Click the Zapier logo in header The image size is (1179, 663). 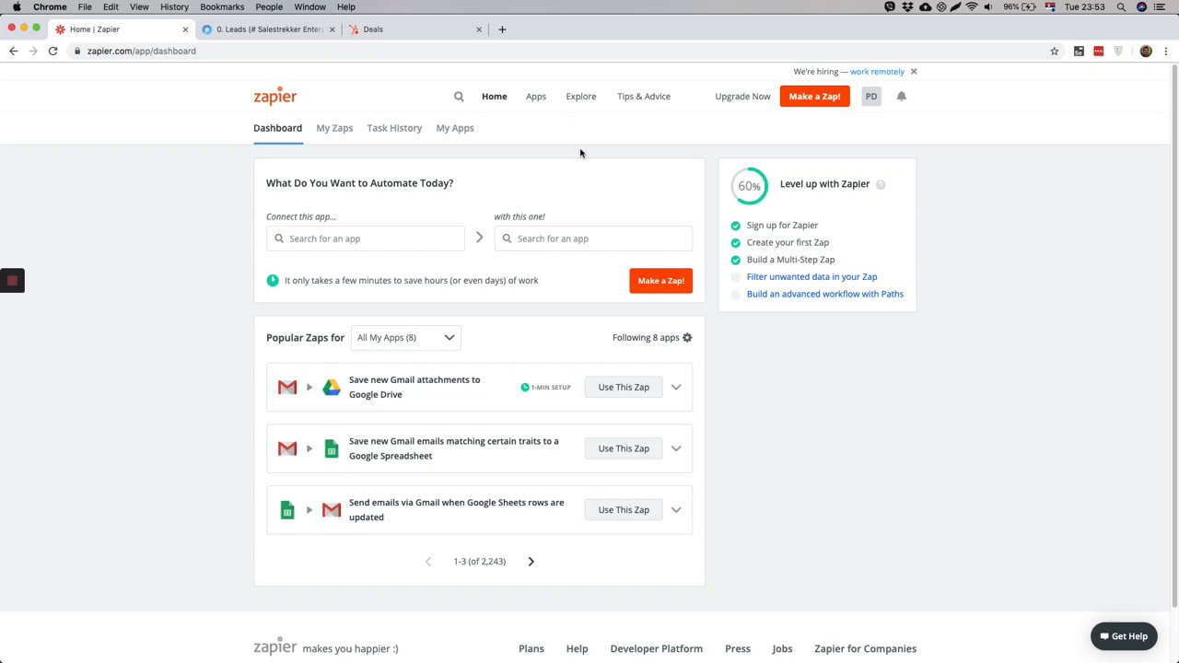(x=274, y=96)
